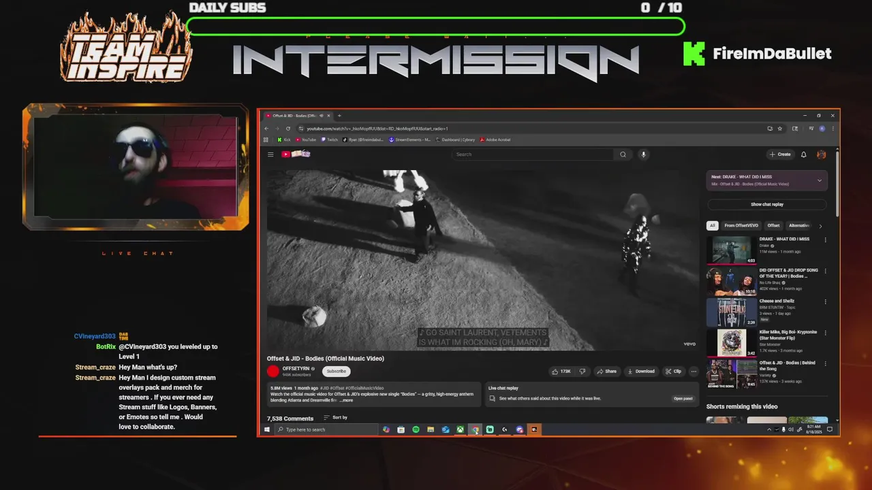Click the Create button in YouTube header

click(780, 154)
